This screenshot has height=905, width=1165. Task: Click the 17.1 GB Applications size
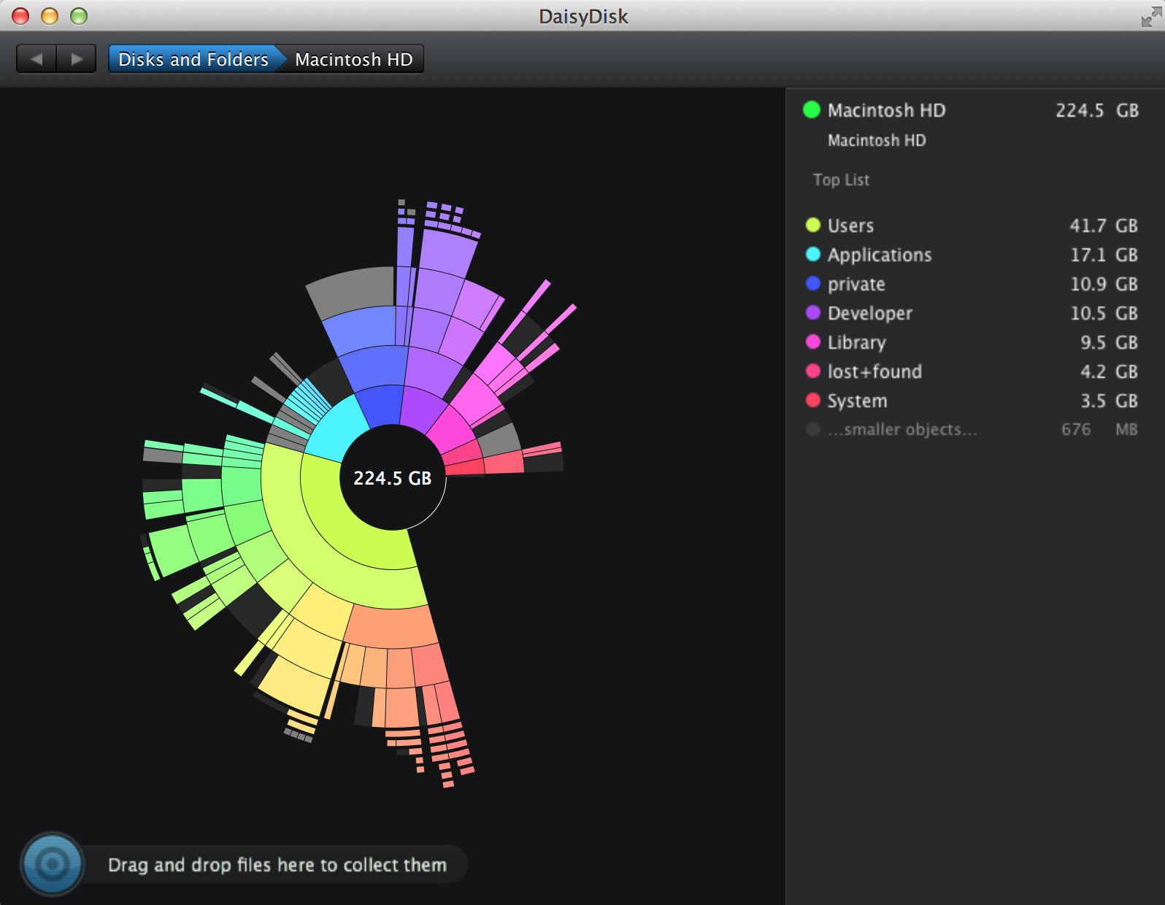tap(1104, 255)
